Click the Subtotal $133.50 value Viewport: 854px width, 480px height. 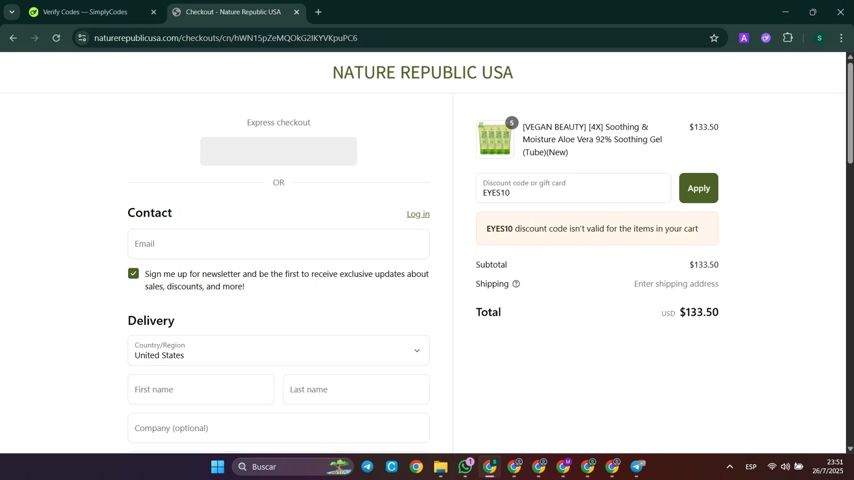coord(704,264)
